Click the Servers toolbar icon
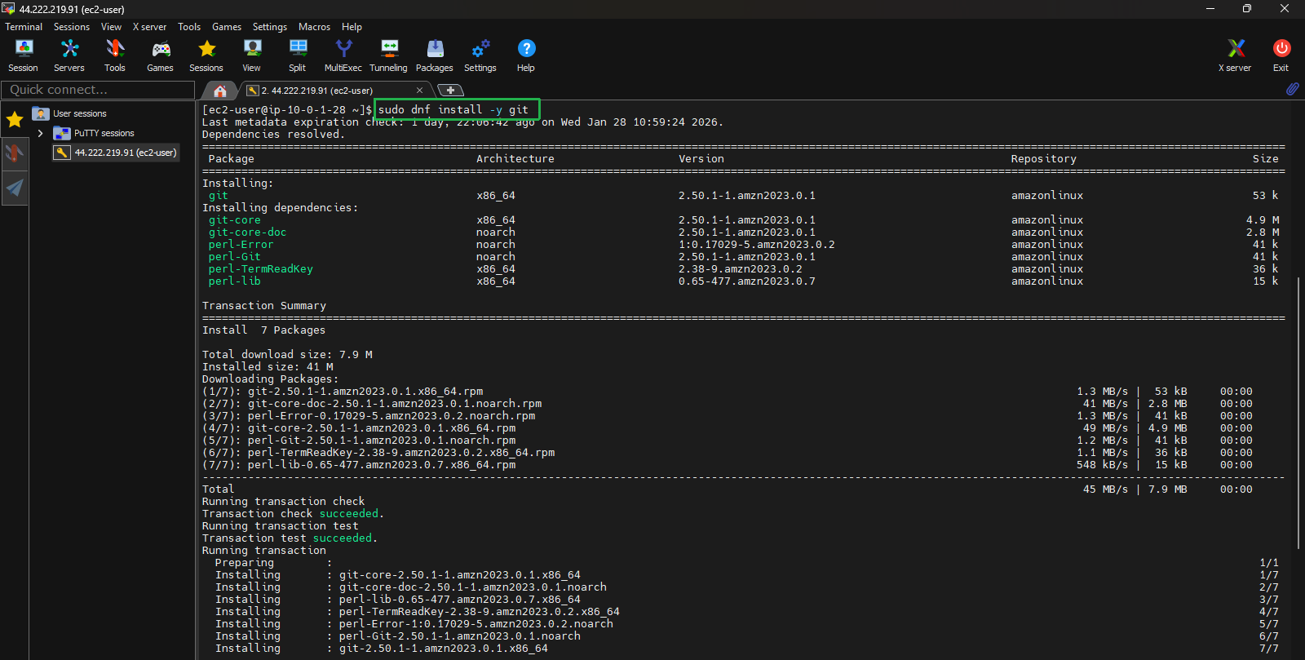Image resolution: width=1305 pixels, height=660 pixels. pos(69,55)
